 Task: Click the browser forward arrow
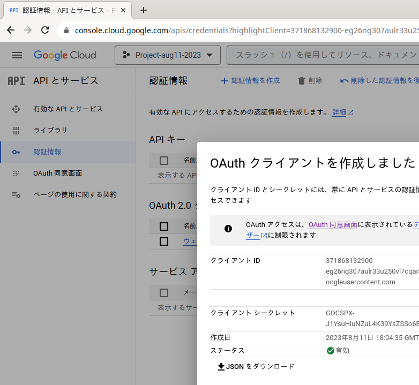(28, 30)
